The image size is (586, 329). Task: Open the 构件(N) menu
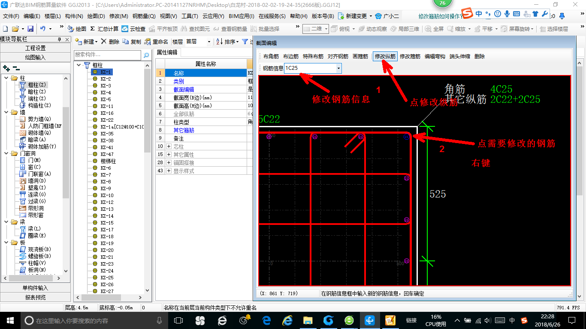[x=74, y=16]
